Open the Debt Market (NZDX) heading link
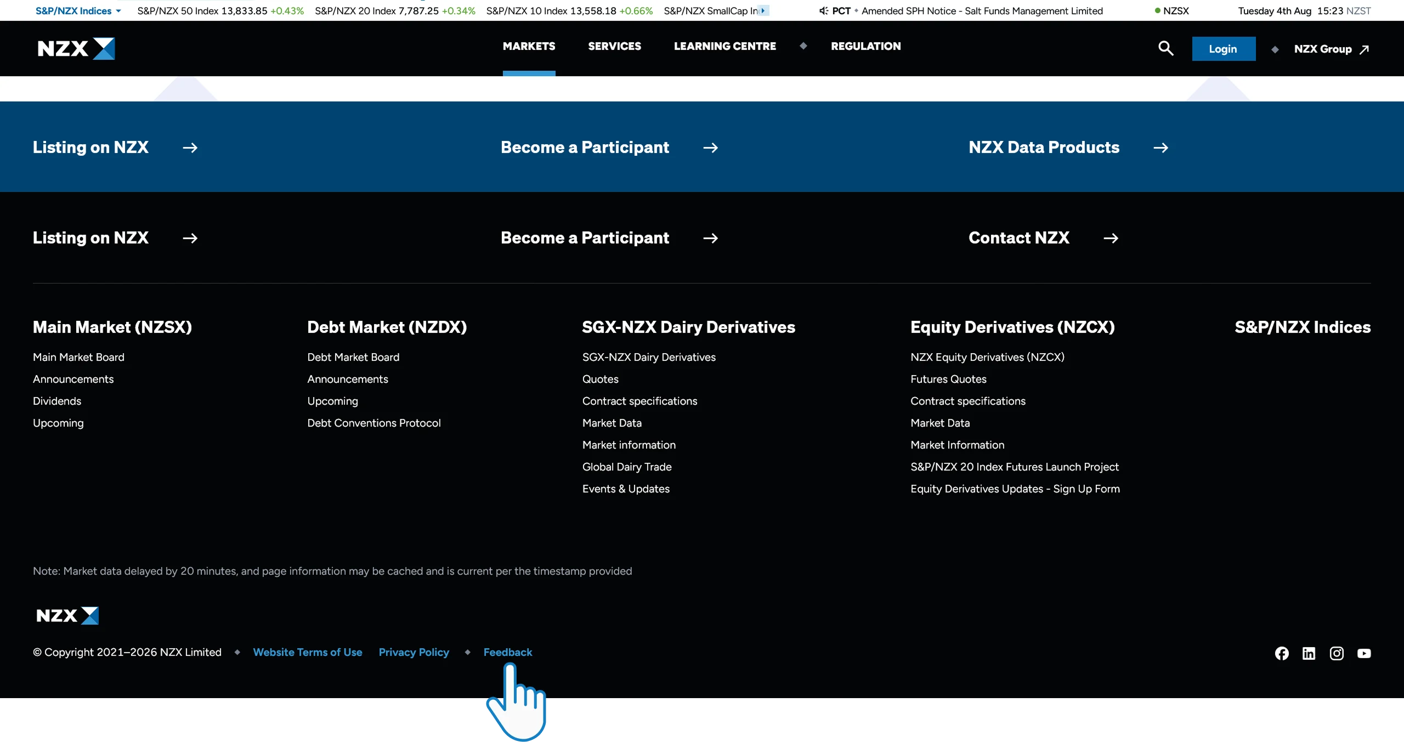Viewport: 1404px width, 742px height. pos(387,327)
